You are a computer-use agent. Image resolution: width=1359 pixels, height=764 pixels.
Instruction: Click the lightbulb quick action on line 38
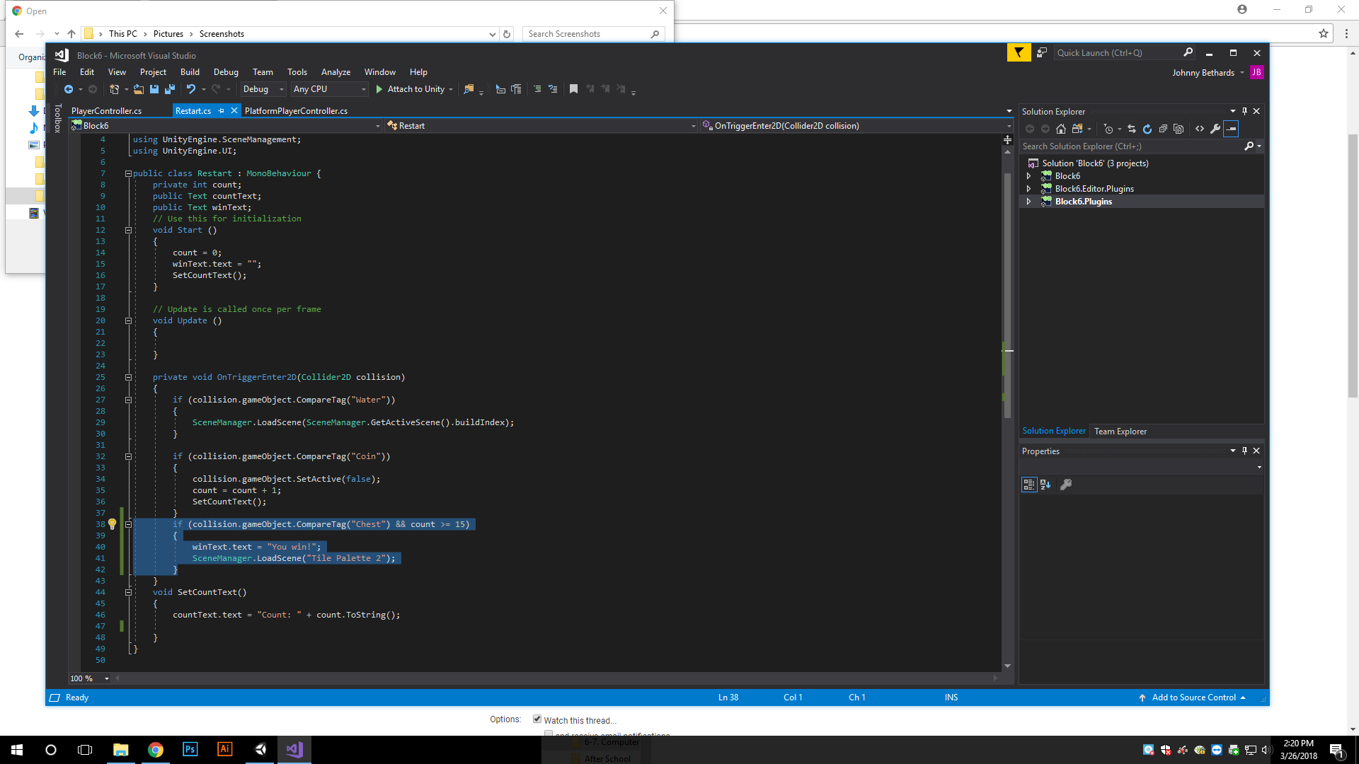[x=112, y=524]
